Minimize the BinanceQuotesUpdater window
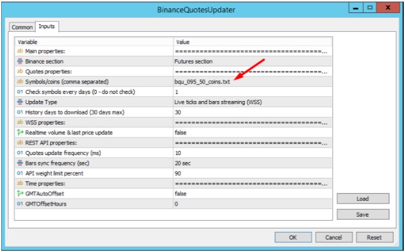The width and height of the screenshot is (405, 252). coord(356,8)
